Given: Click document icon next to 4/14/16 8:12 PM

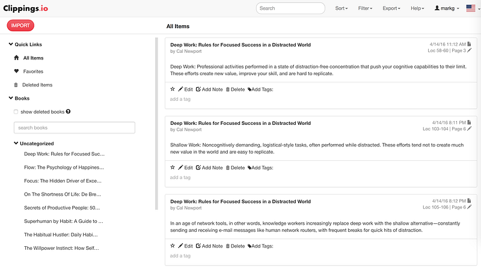Looking at the screenshot, I should [x=469, y=201].
